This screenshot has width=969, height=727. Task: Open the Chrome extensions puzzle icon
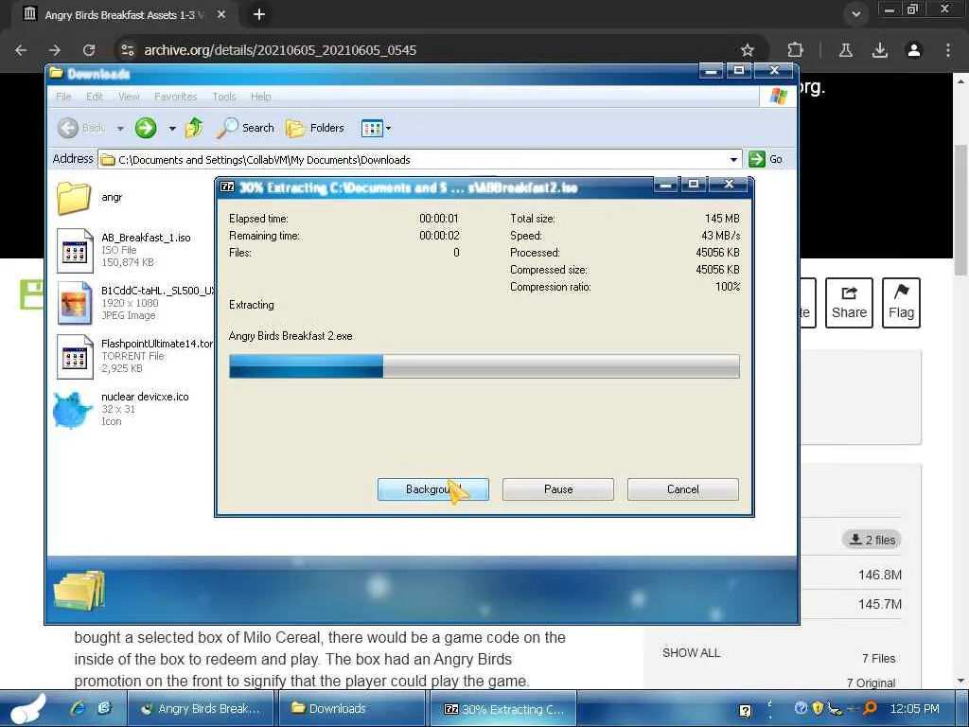[795, 50]
